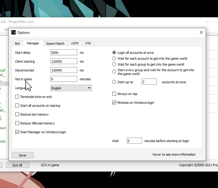
Task: Close the Options dialog
Action: (201, 32)
